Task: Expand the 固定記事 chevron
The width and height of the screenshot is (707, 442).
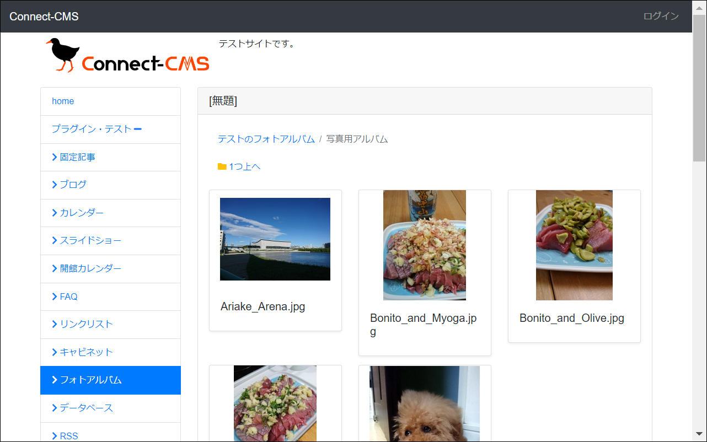Action: click(55, 157)
